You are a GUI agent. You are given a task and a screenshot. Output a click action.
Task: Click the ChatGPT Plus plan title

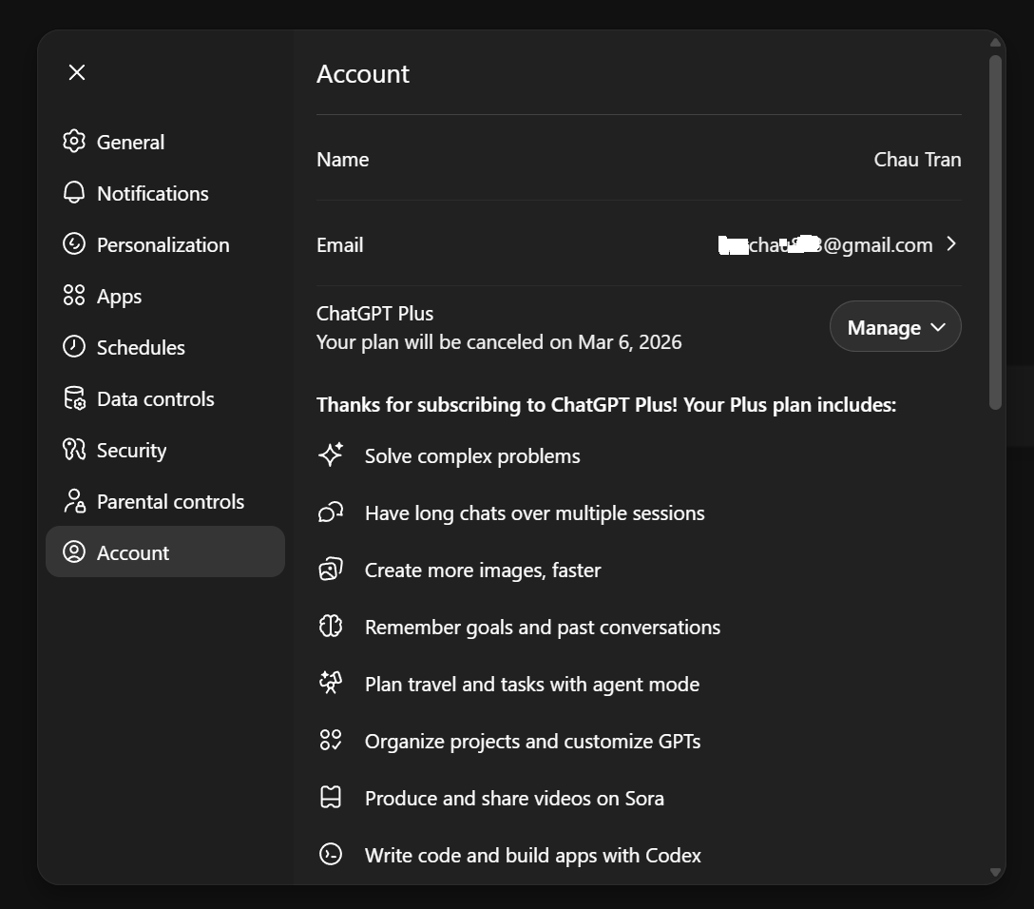(x=374, y=314)
